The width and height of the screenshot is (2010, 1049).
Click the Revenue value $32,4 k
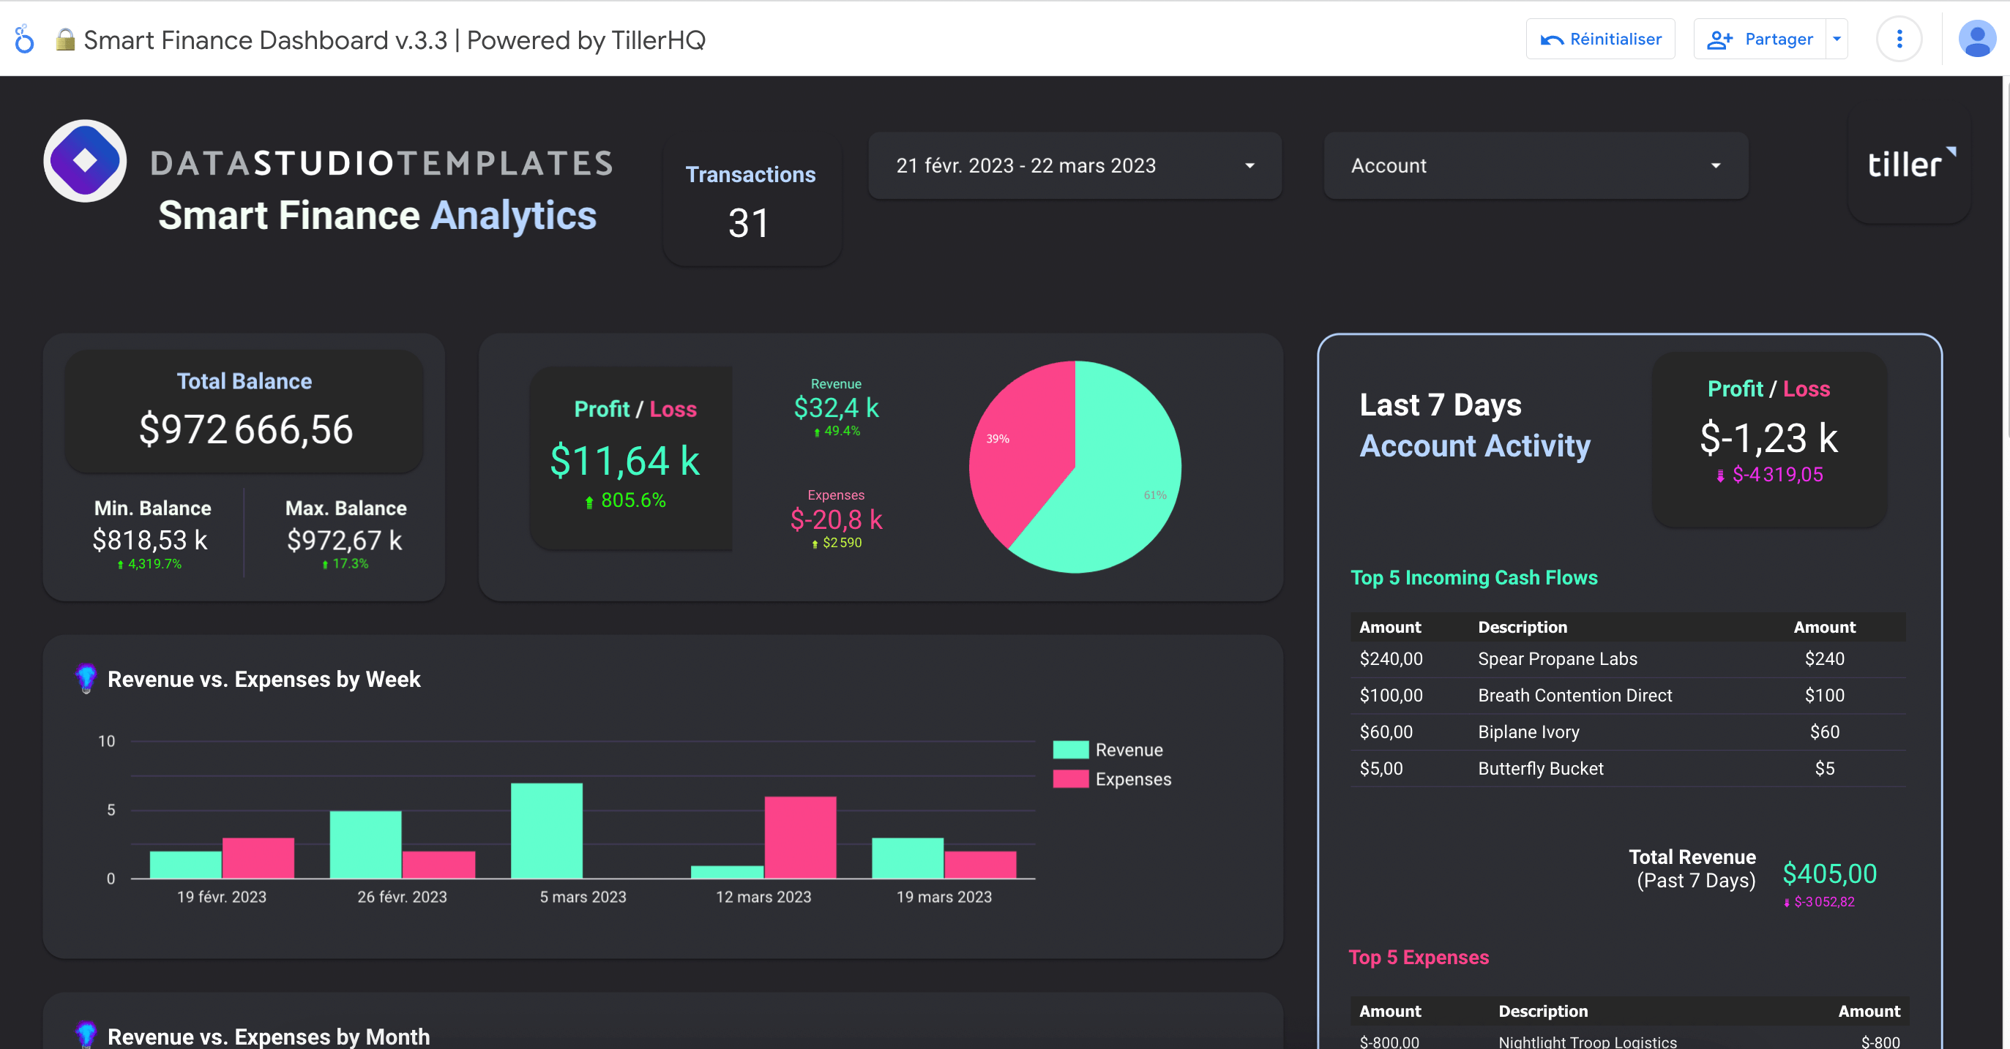click(x=836, y=407)
